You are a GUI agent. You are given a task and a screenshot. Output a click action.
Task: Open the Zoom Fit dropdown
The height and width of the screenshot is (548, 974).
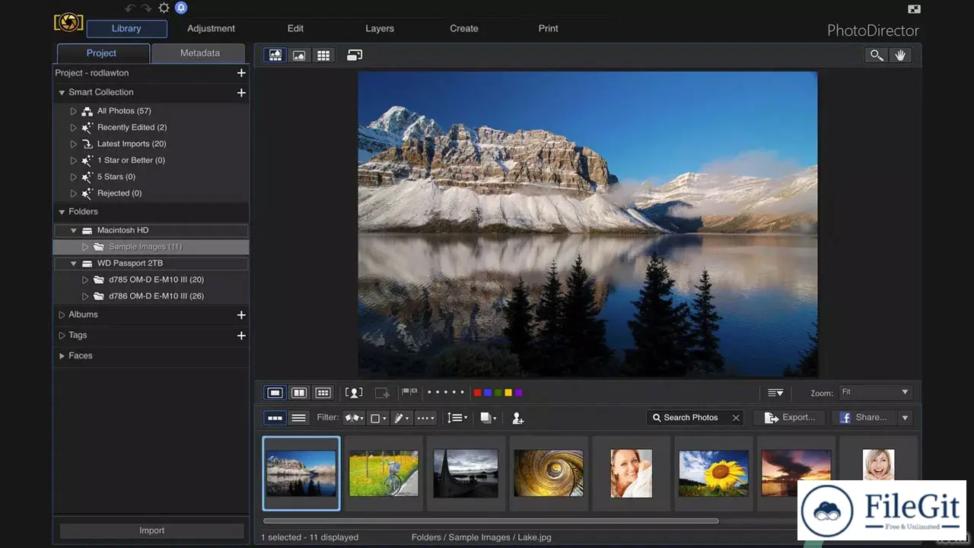[875, 392]
